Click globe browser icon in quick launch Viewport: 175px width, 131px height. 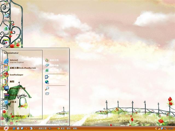coord(18,129)
